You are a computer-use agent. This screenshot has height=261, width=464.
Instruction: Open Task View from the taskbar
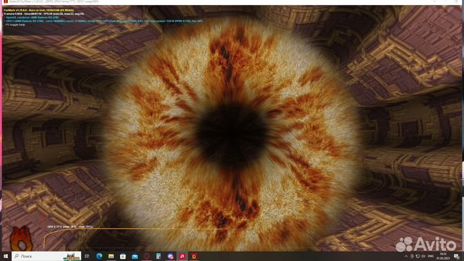pyautogui.click(x=87, y=256)
